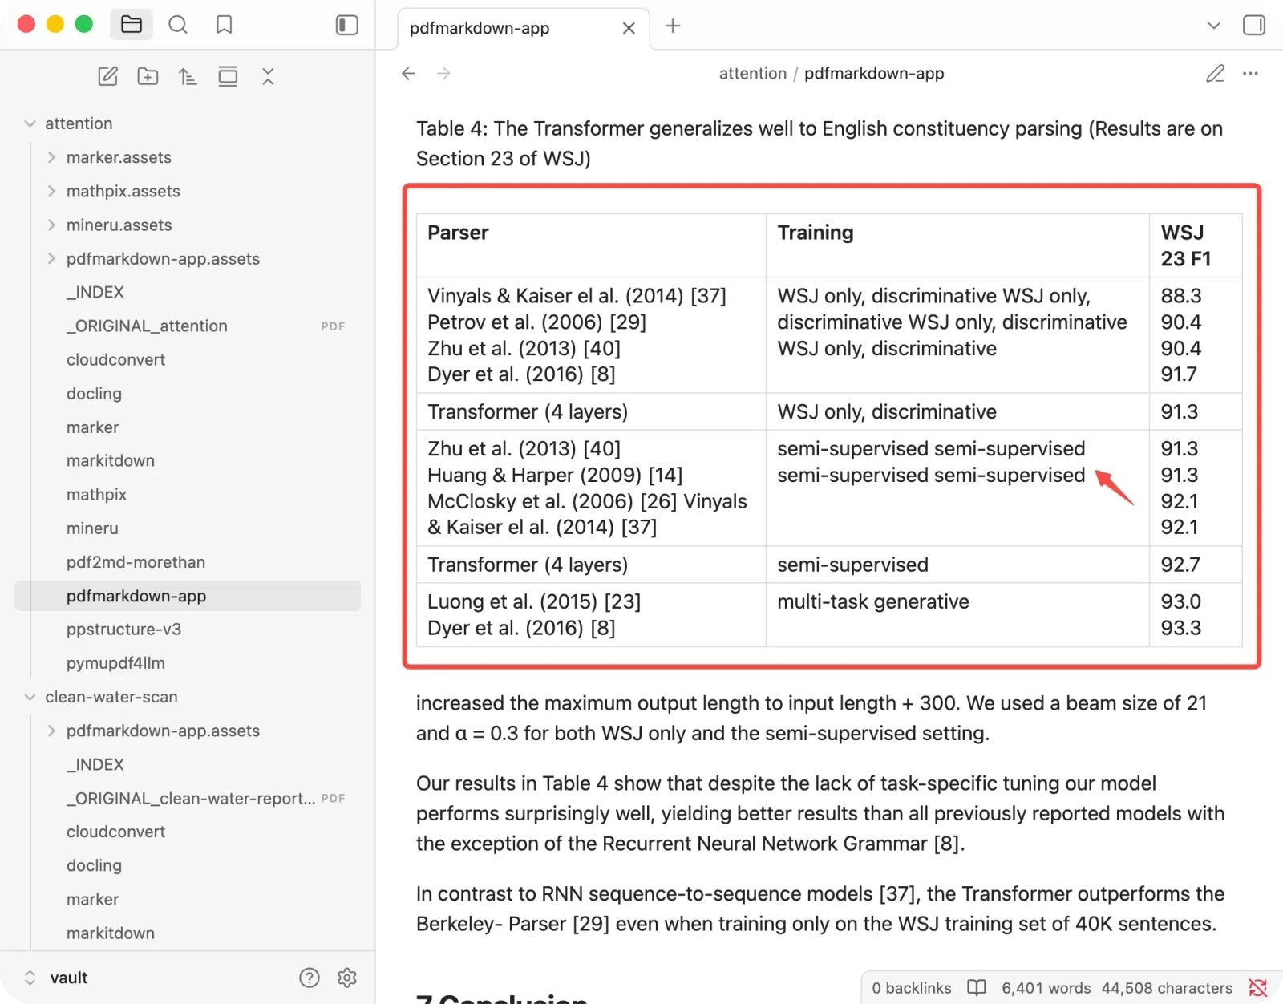Change sort order icon
The image size is (1283, 1004).
[x=188, y=76]
